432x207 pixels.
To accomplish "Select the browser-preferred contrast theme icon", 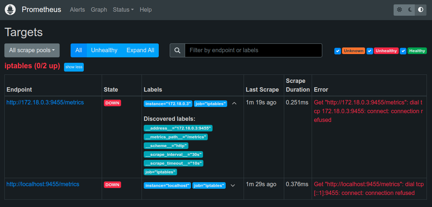I will (x=421, y=10).
